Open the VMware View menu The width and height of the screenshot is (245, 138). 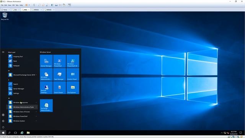[10, 5]
